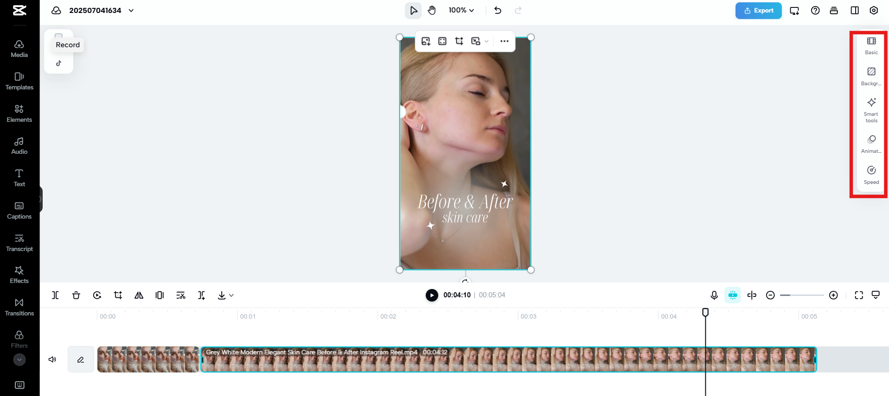This screenshot has width=889, height=396.
Task: Click the fit-frame icon in the canvas toolbar
Action: pos(442,41)
